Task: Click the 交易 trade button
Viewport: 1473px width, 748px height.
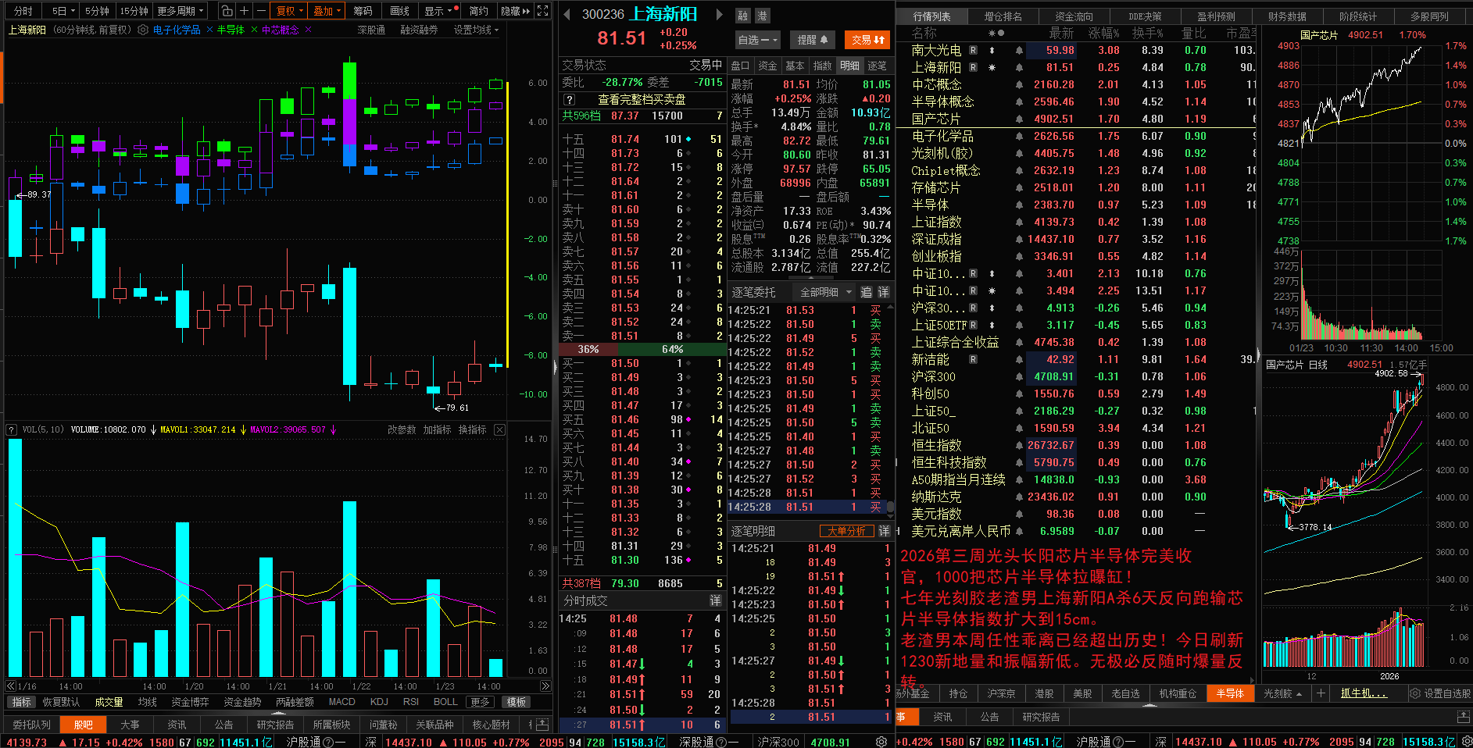Action: click(x=867, y=40)
